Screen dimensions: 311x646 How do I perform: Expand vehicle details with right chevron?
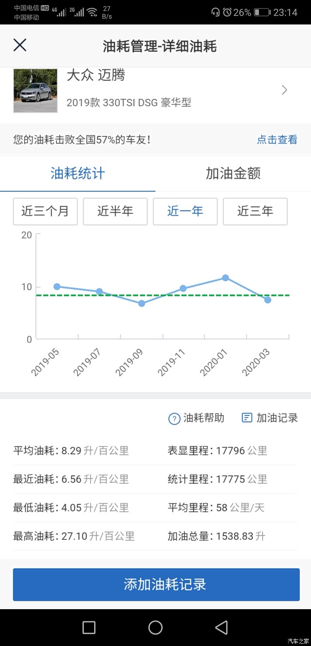[x=284, y=90]
